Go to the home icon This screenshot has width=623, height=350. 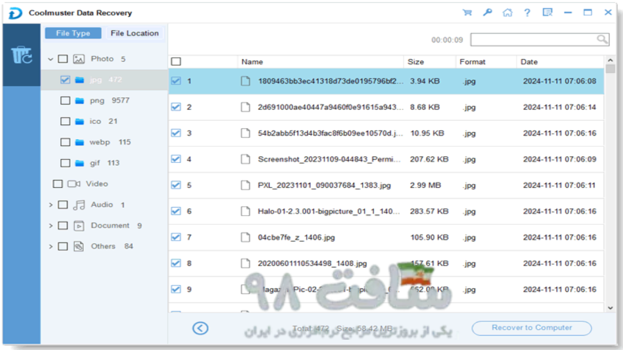[507, 12]
